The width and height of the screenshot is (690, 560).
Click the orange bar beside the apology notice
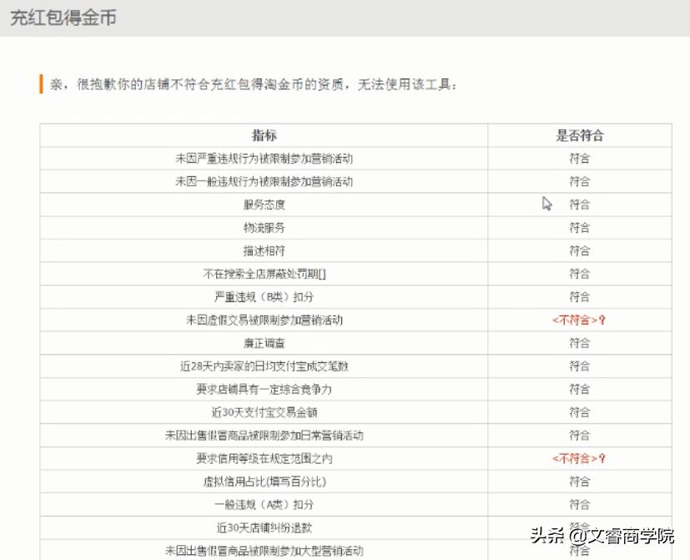coord(40,83)
